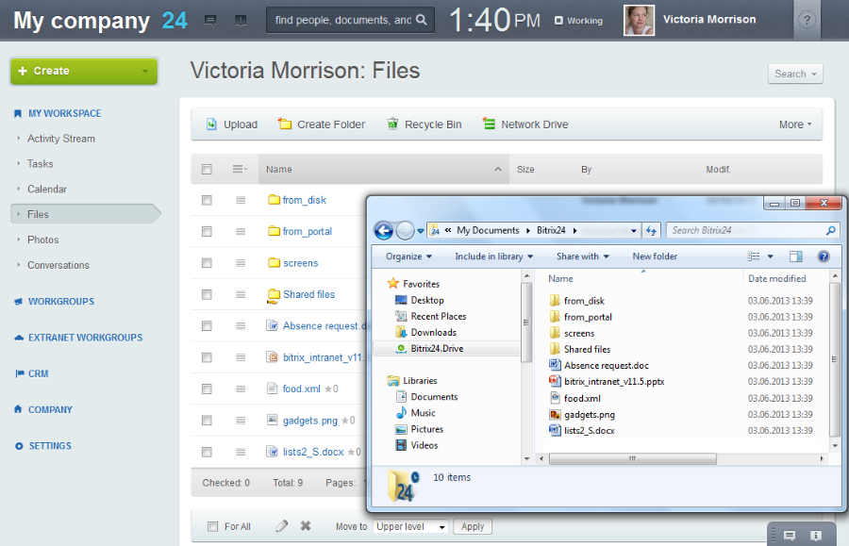Open Network Drive from toolbar
The height and width of the screenshot is (546, 849).
(x=489, y=124)
